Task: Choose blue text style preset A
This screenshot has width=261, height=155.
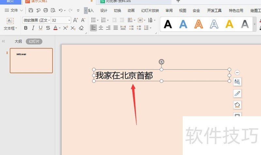Action: (x=183, y=24)
